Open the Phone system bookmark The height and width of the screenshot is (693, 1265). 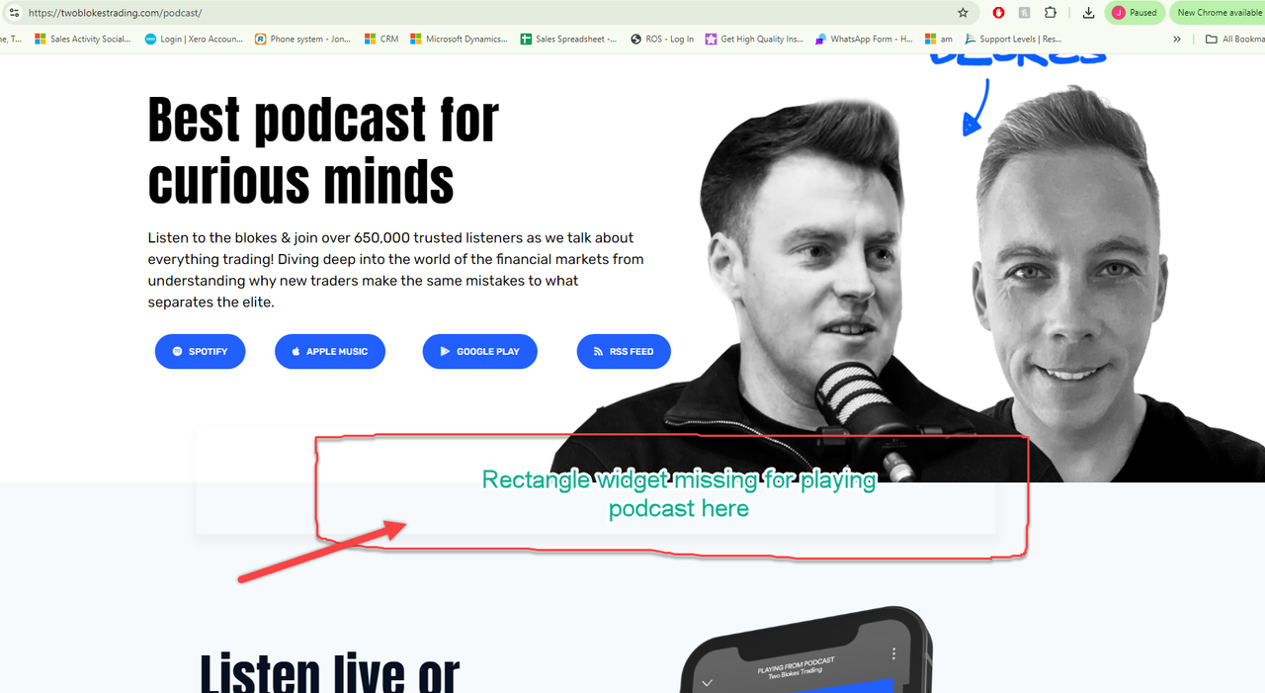coord(302,40)
